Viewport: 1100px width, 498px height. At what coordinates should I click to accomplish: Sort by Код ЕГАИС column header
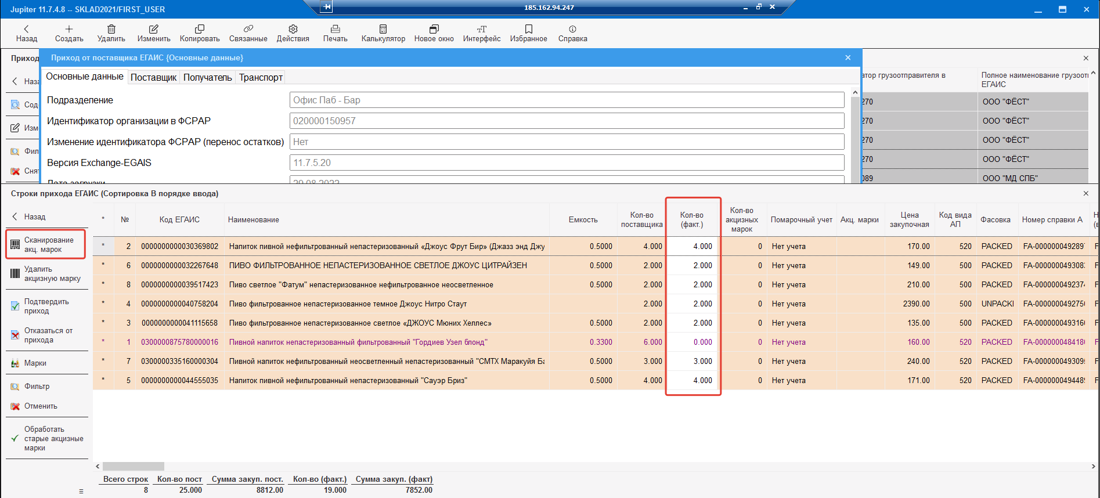coord(179,219)
